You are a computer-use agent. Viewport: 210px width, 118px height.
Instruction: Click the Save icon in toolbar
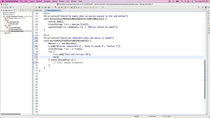click(x=5, y=7)
